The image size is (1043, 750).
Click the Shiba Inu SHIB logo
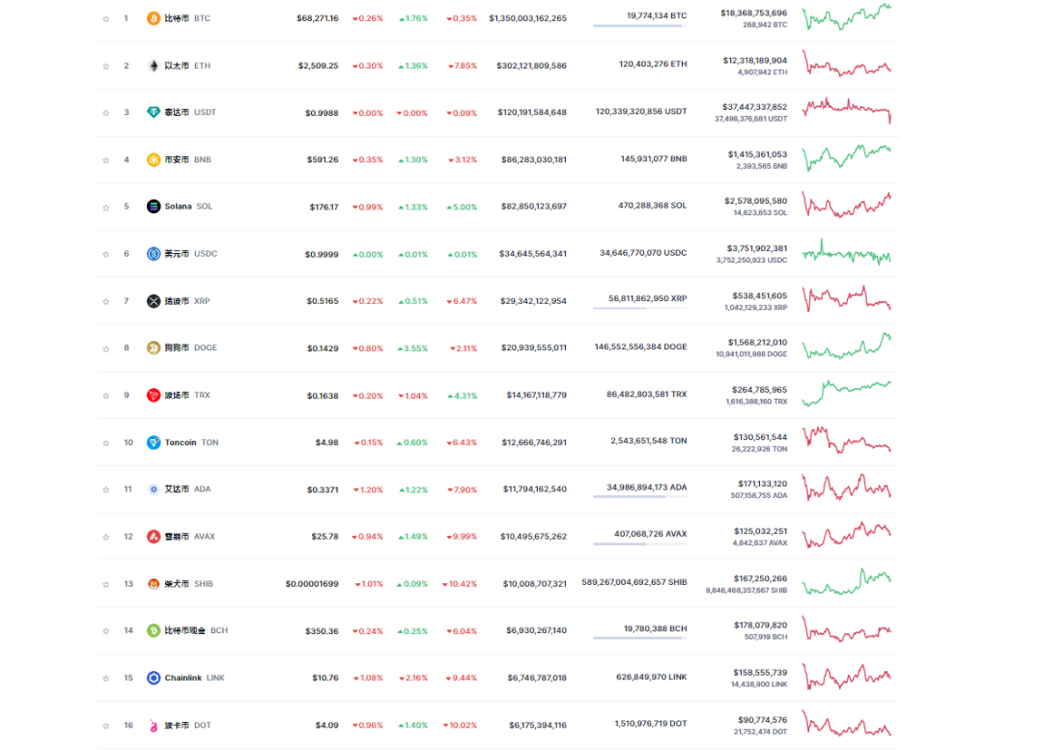[x=153, y=584]
